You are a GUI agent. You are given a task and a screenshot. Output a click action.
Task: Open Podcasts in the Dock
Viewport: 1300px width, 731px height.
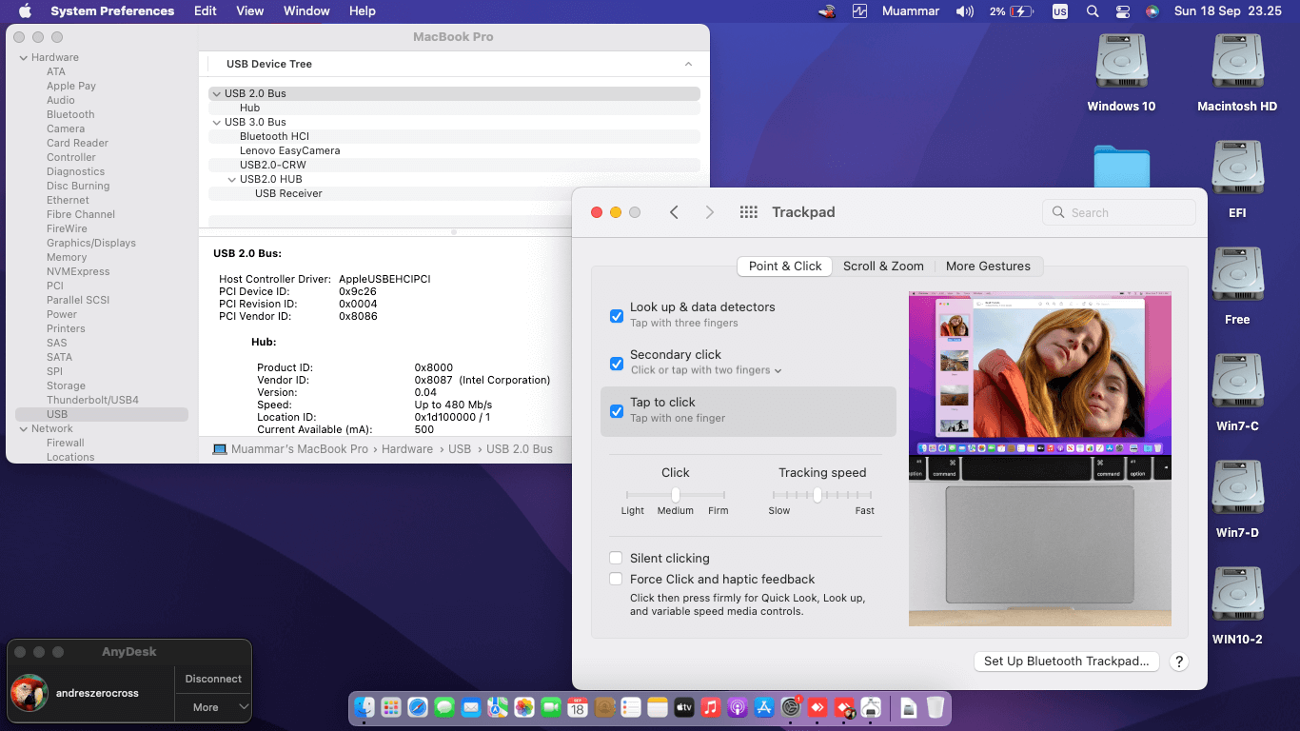tap(737, 707)
